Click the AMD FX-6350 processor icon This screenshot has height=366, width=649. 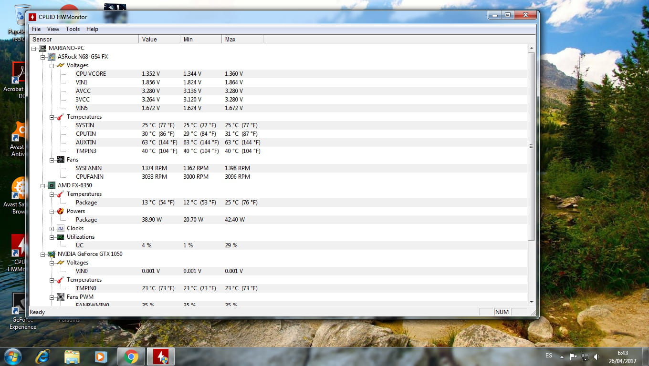(x=52, y=185)
